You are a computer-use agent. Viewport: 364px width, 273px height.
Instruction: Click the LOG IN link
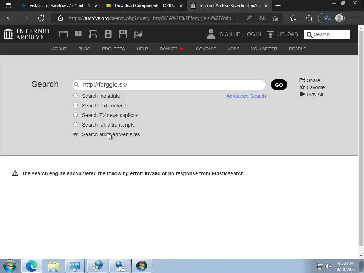click(252, 34)
